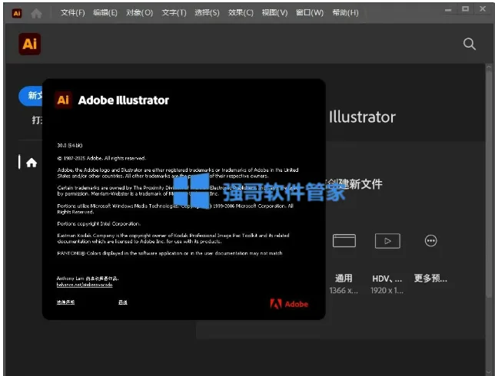This screenshot has height=376, width=495.
Task: Open the 选择(S) menu
Action: point(207,12)
